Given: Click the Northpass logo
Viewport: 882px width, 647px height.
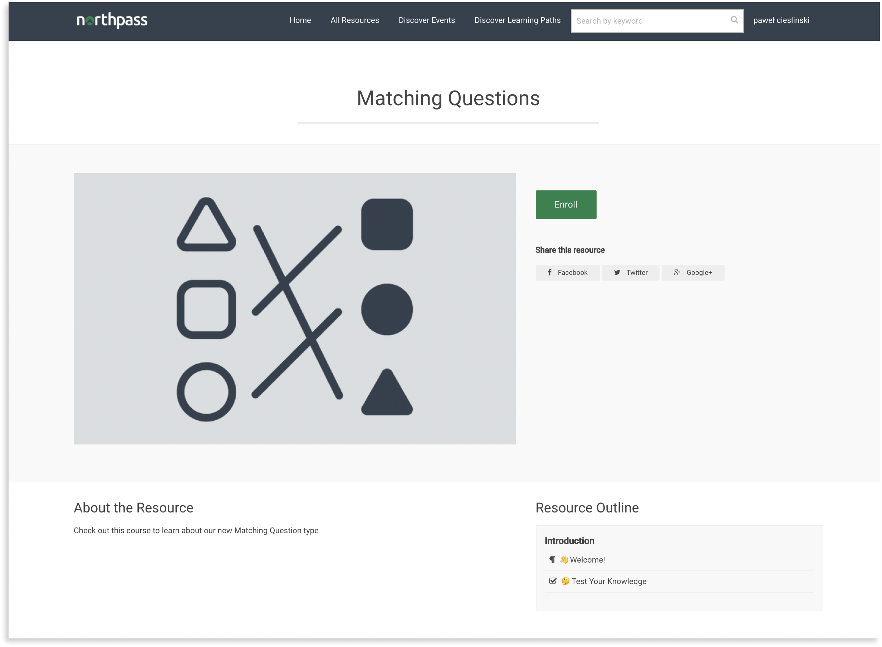Looking at the screenshot, I should click(112, 20).
